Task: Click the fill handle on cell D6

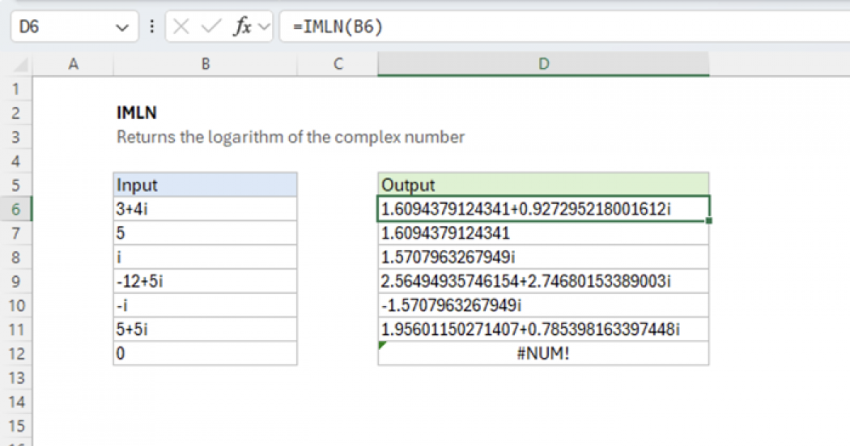Action: pos(708,219)
